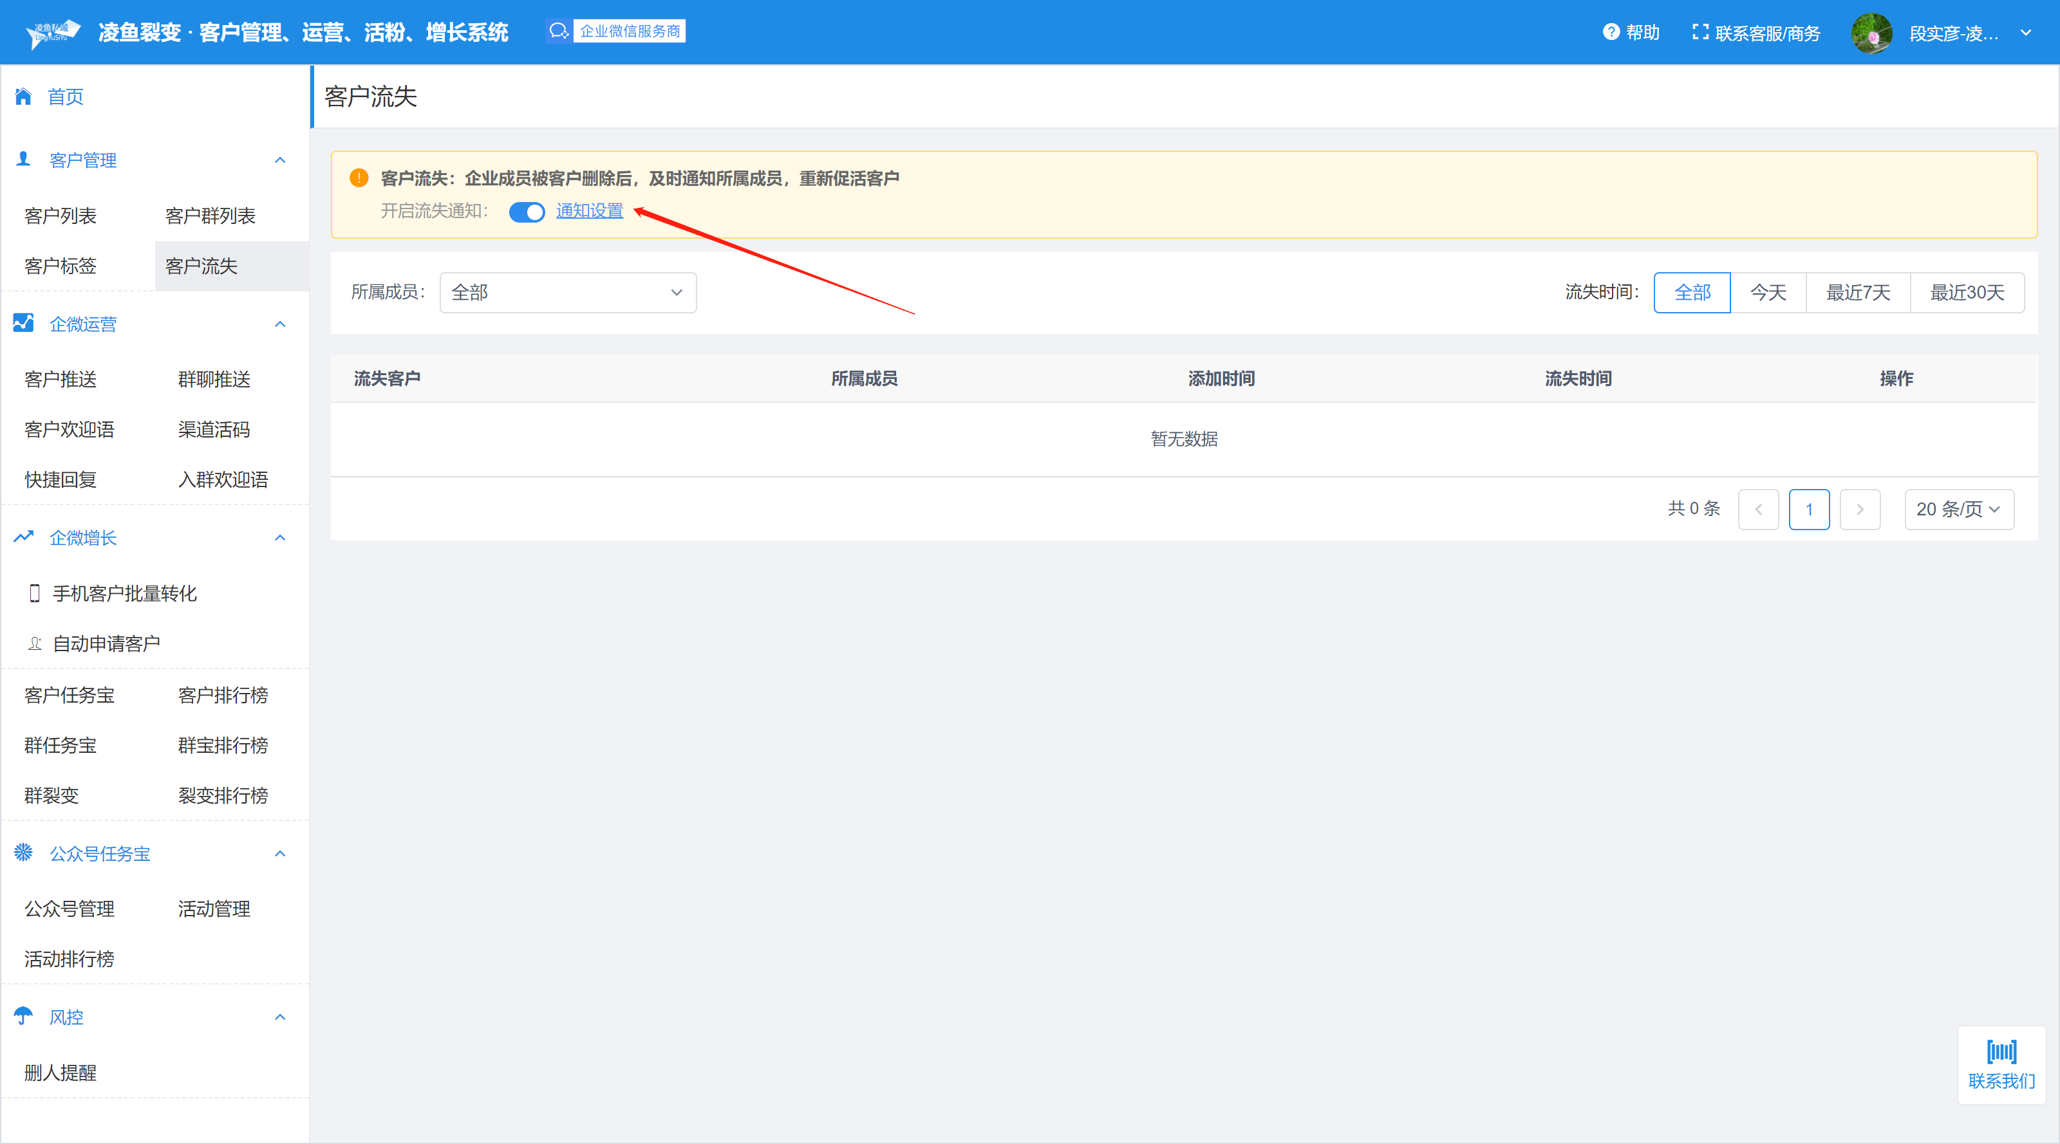2060x1144 pixels.
Task: Open 客户标签 in the sidebar
Action: pyautogui.click(x=61, y=266)
